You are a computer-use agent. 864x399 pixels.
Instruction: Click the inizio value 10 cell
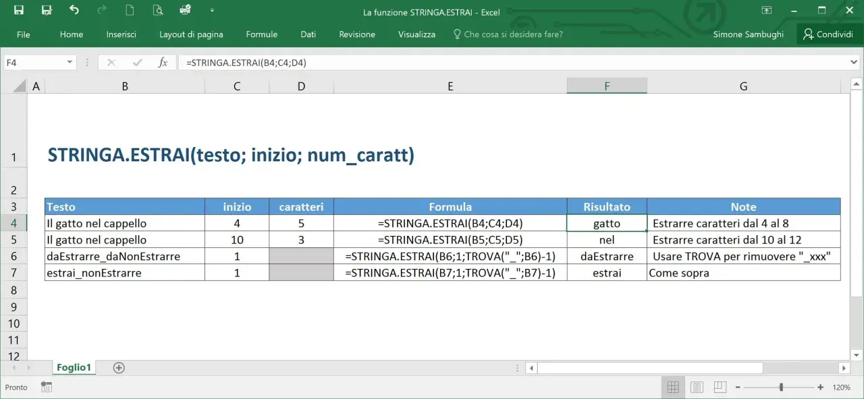click(x=237, y=240)
